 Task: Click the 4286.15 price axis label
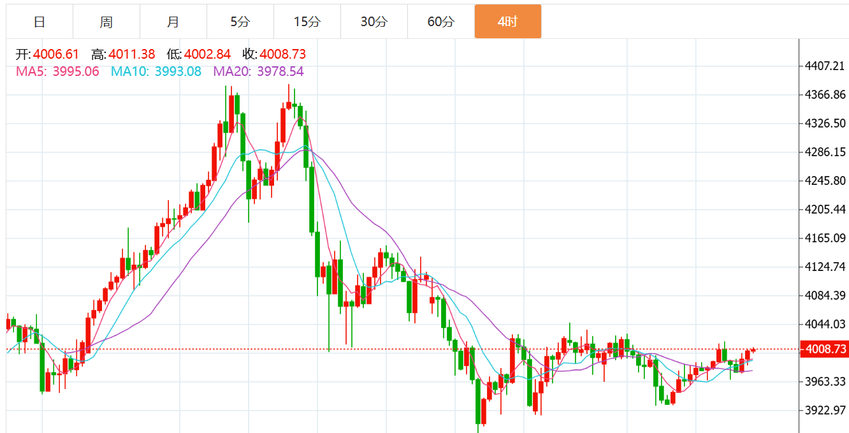825,152
